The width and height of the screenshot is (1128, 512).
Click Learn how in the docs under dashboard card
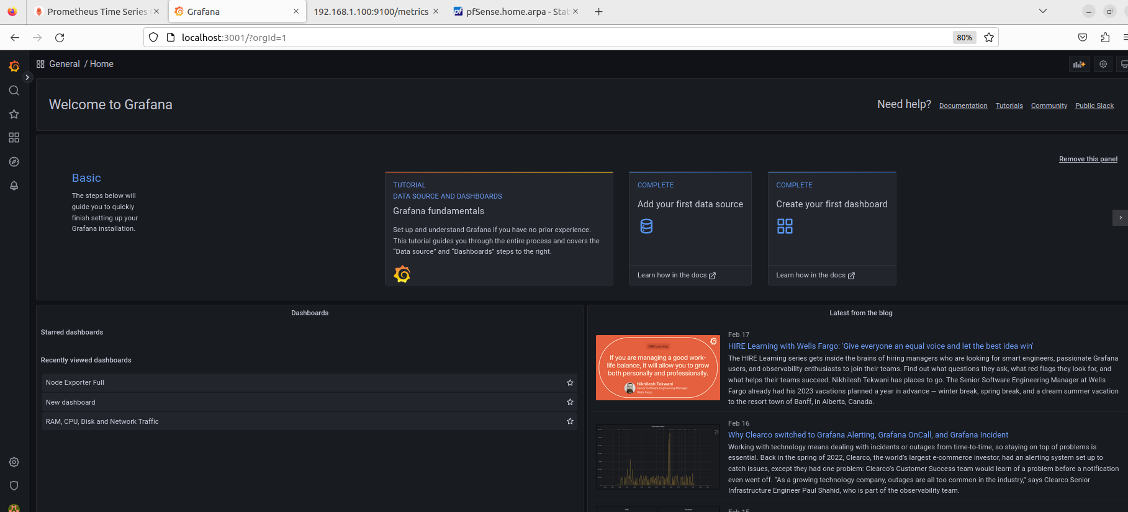[815, 276]
